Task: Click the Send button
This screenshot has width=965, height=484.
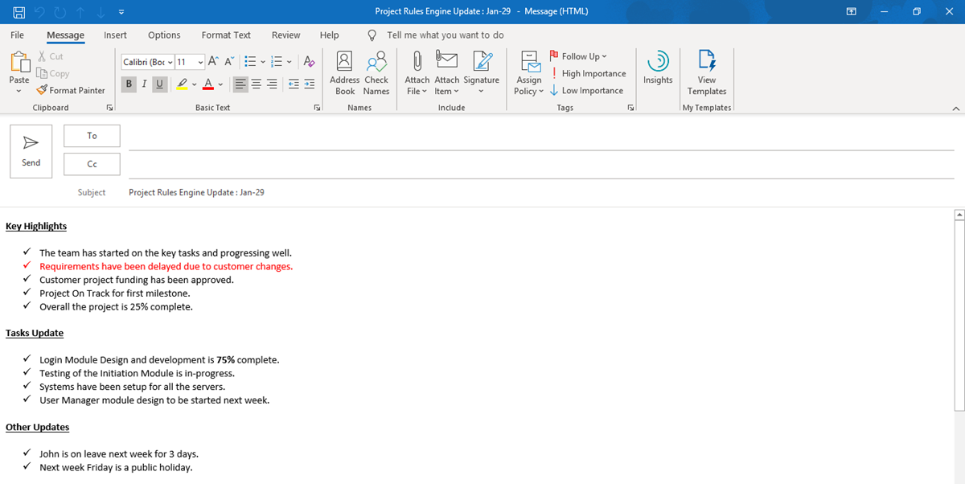Action: 31,150
